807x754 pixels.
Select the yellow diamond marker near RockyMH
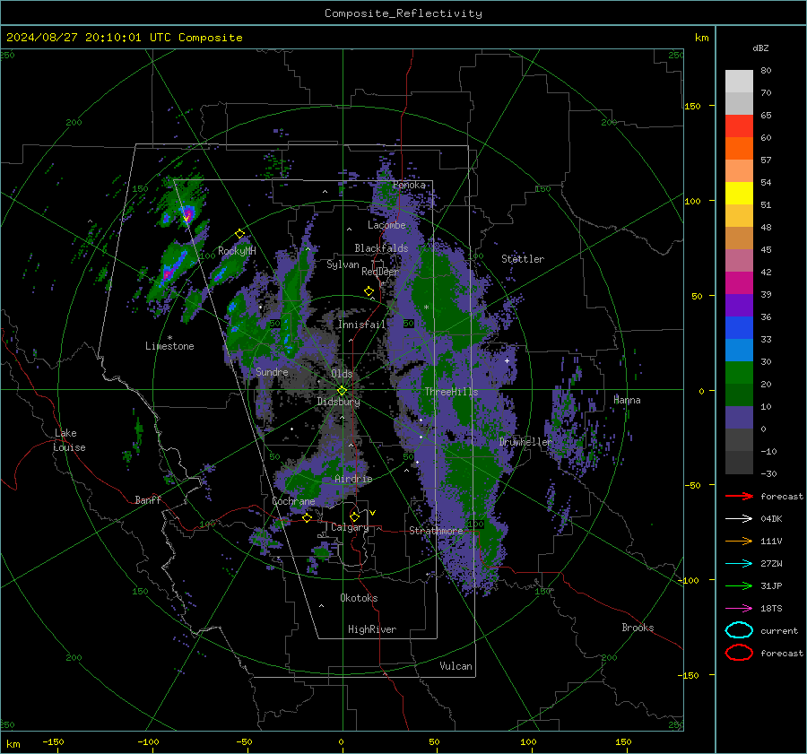click(x=239, y=234)
